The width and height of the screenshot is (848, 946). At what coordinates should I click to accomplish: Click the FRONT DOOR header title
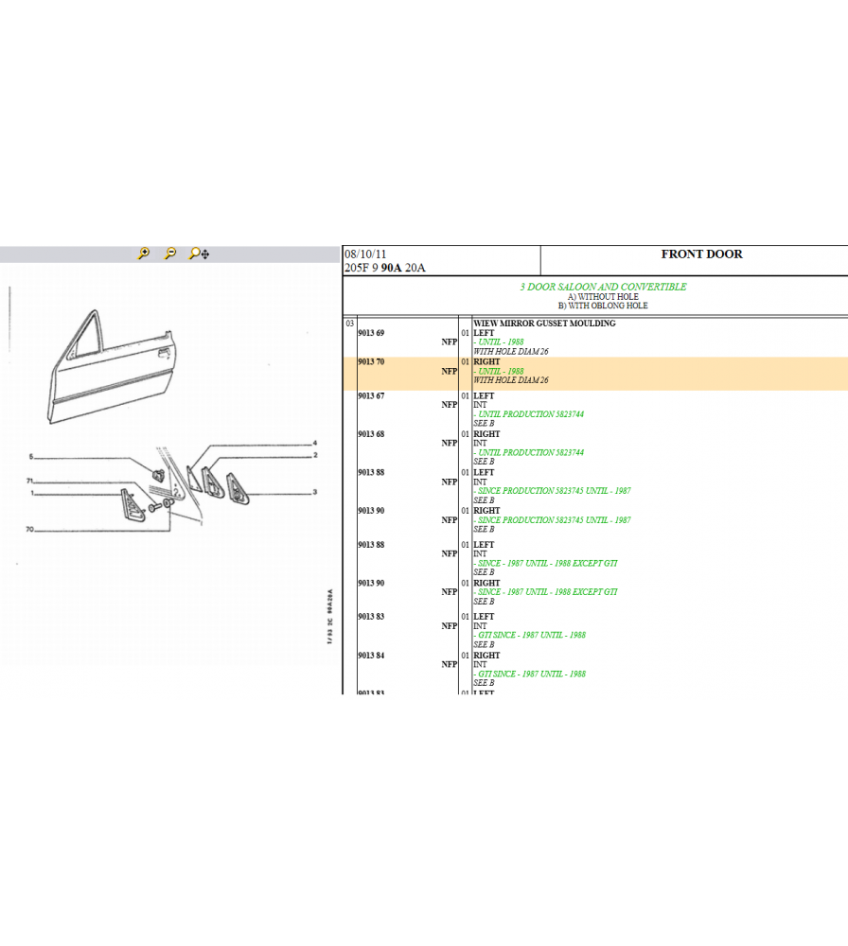pyautogui.click(x=701, y=254)
